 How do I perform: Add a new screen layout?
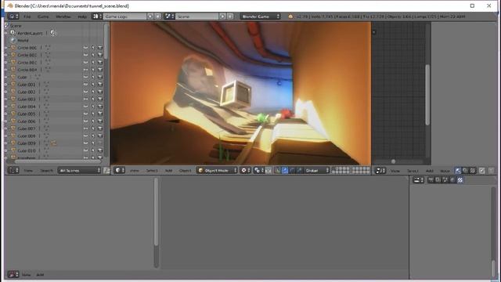[150, 16]
